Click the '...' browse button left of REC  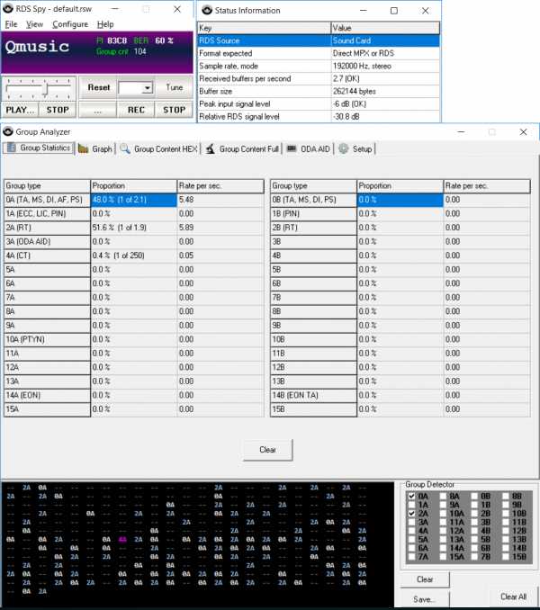[x=98, y=110]
